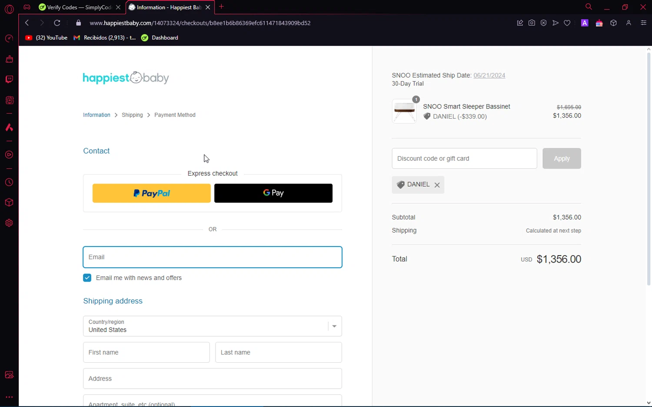Focus the Discount code or gift card field

click(464, 158)
